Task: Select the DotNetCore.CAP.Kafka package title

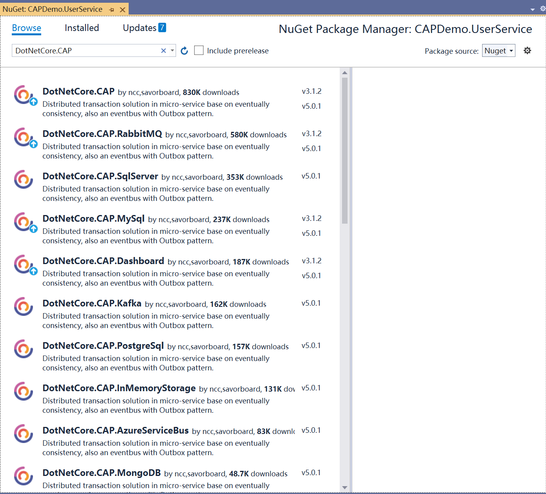Action: (x=92, y=303)
